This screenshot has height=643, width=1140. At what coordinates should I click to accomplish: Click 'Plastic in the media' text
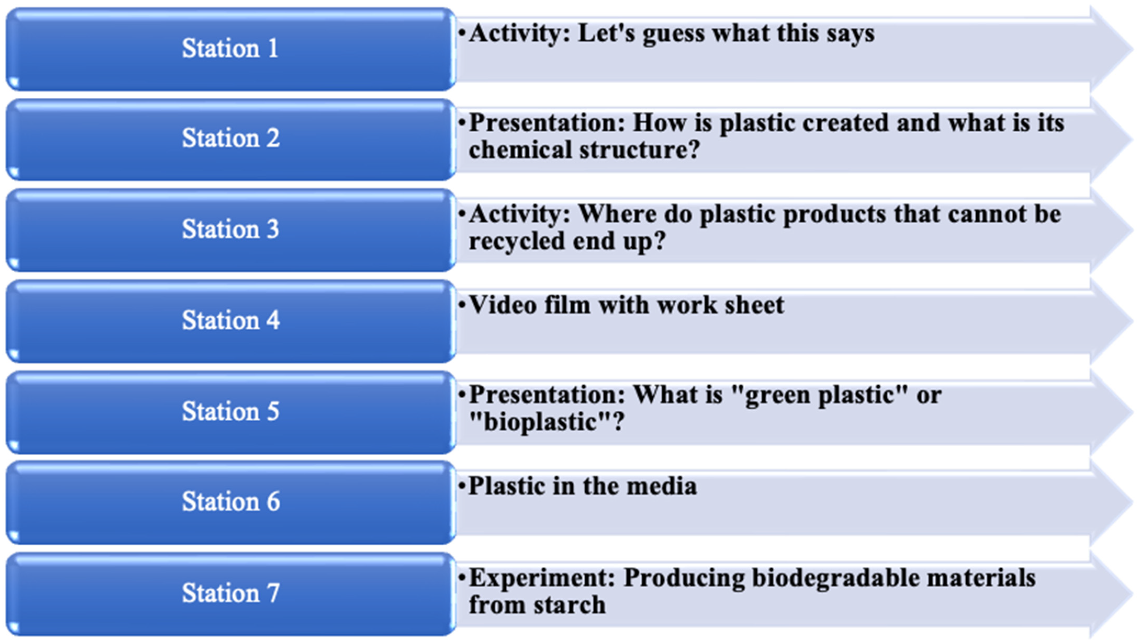pos(581,486)
